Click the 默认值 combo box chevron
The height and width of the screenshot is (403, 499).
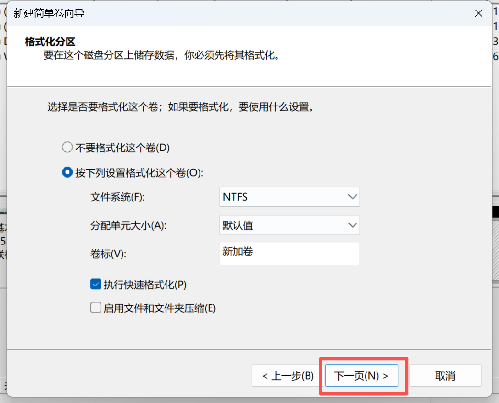(x=353, y=225)
